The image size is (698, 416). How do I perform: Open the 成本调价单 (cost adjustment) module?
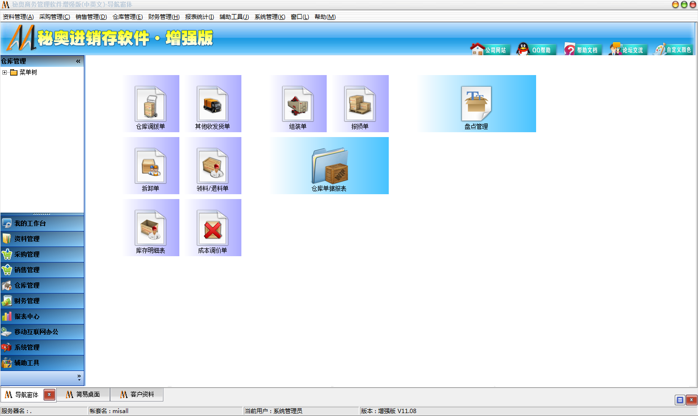(213, 228)
